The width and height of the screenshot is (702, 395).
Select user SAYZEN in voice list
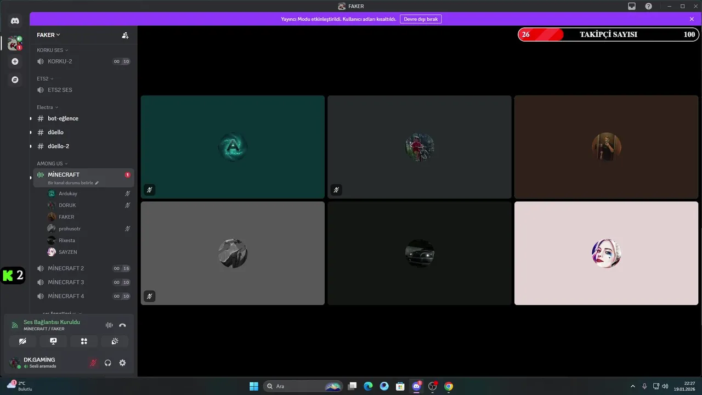pos(89,252)
